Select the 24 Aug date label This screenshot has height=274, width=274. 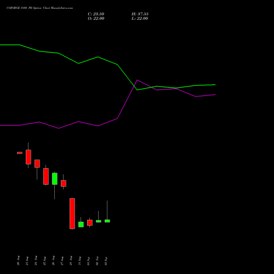click(x=36, y=260)
